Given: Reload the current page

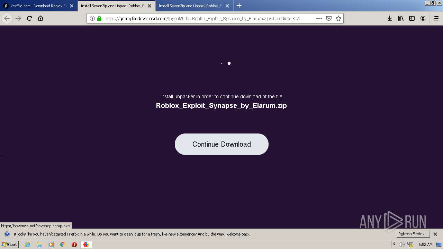Looking at the screenshot, I should click(30, 18).
